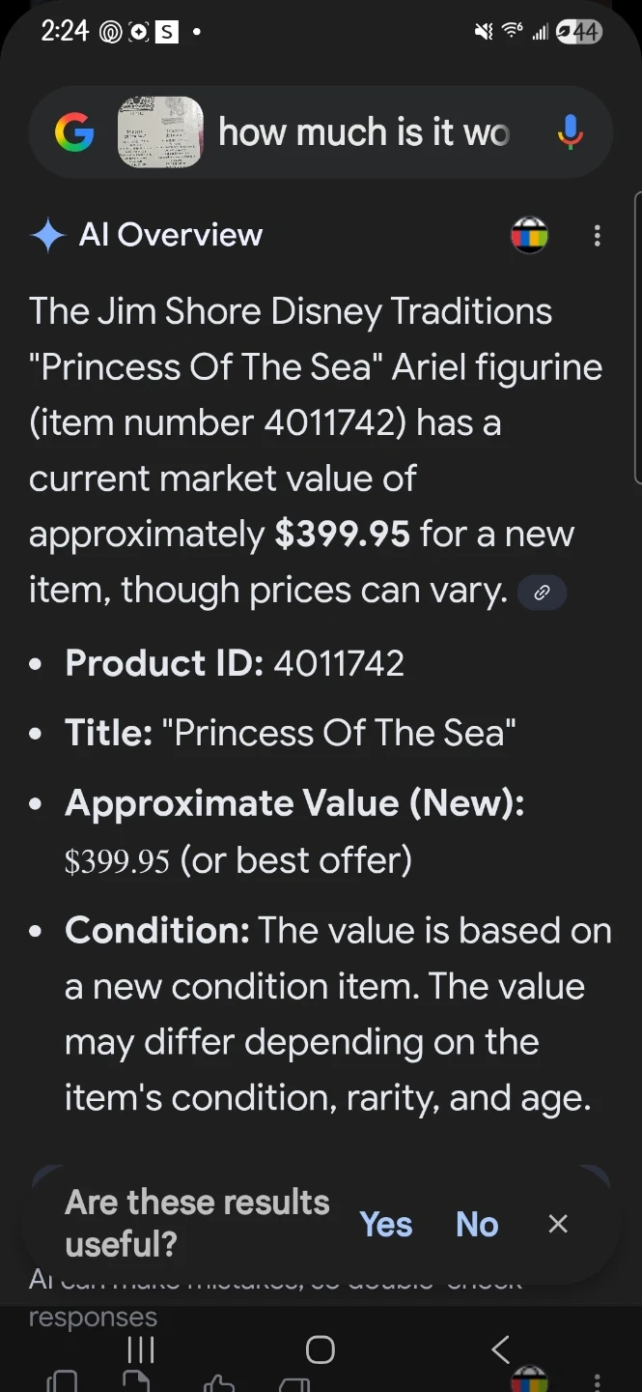
Task: Tap the search image thumbnail
Action: (x=160, y=132)
